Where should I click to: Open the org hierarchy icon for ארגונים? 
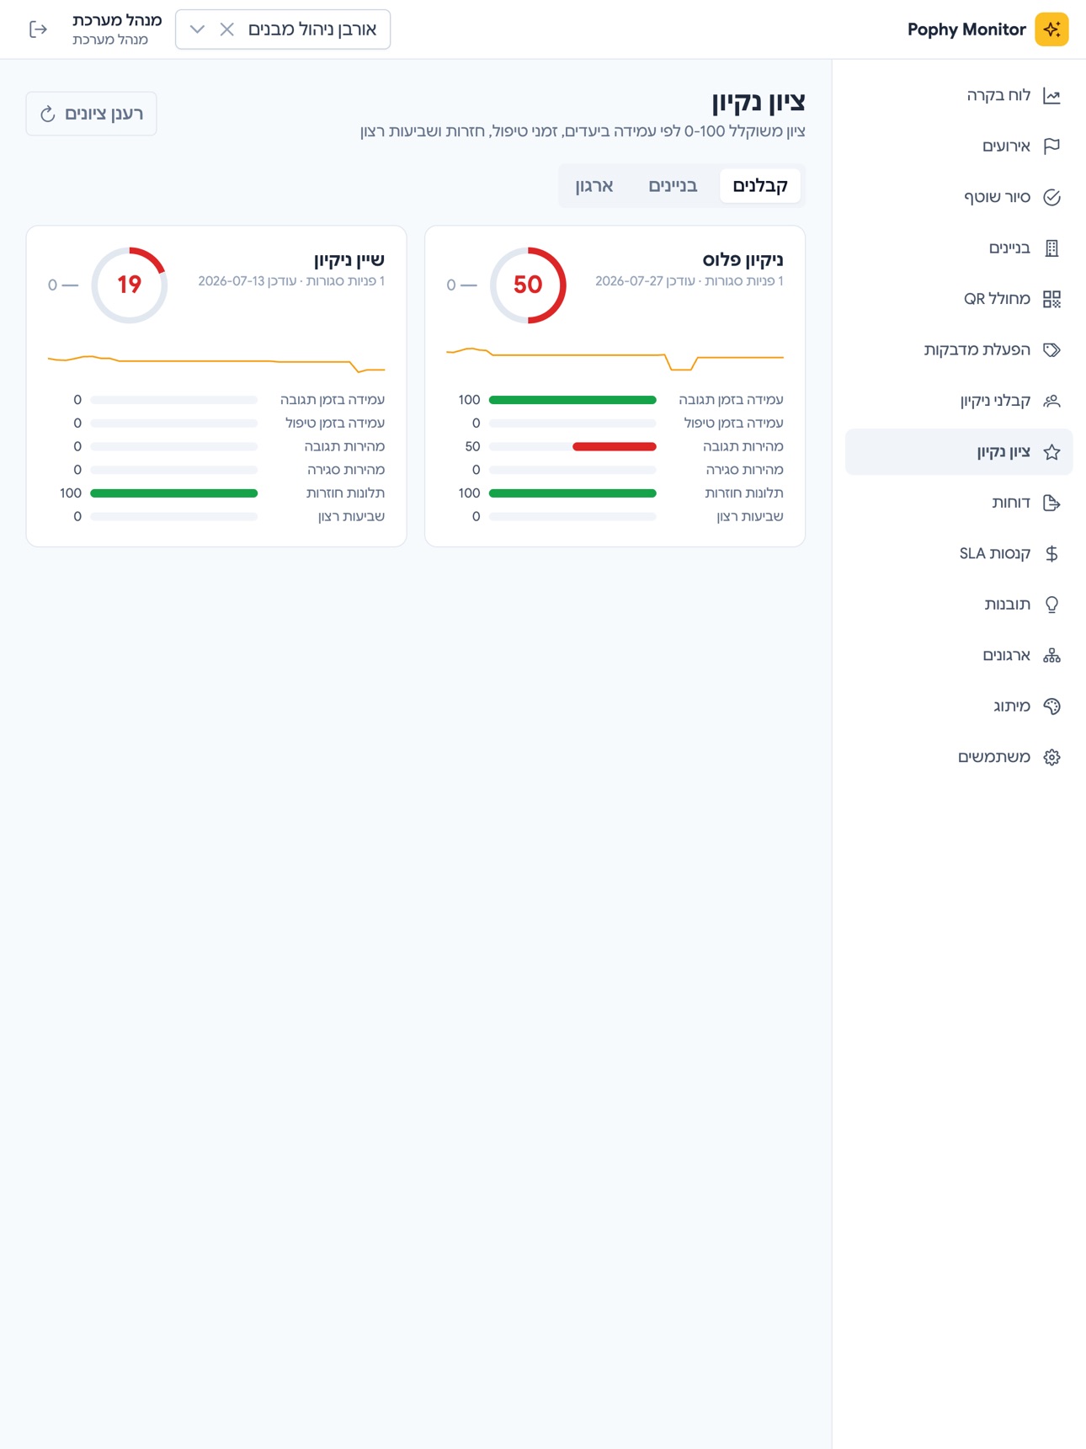[x=1051, y=655]
